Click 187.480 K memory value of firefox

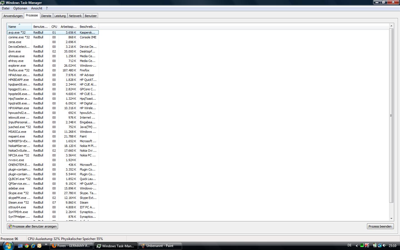pyautogui.click(x=69, y=70)
